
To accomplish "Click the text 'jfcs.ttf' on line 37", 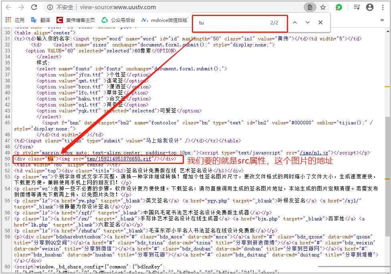I will click(x=89, y=75).
